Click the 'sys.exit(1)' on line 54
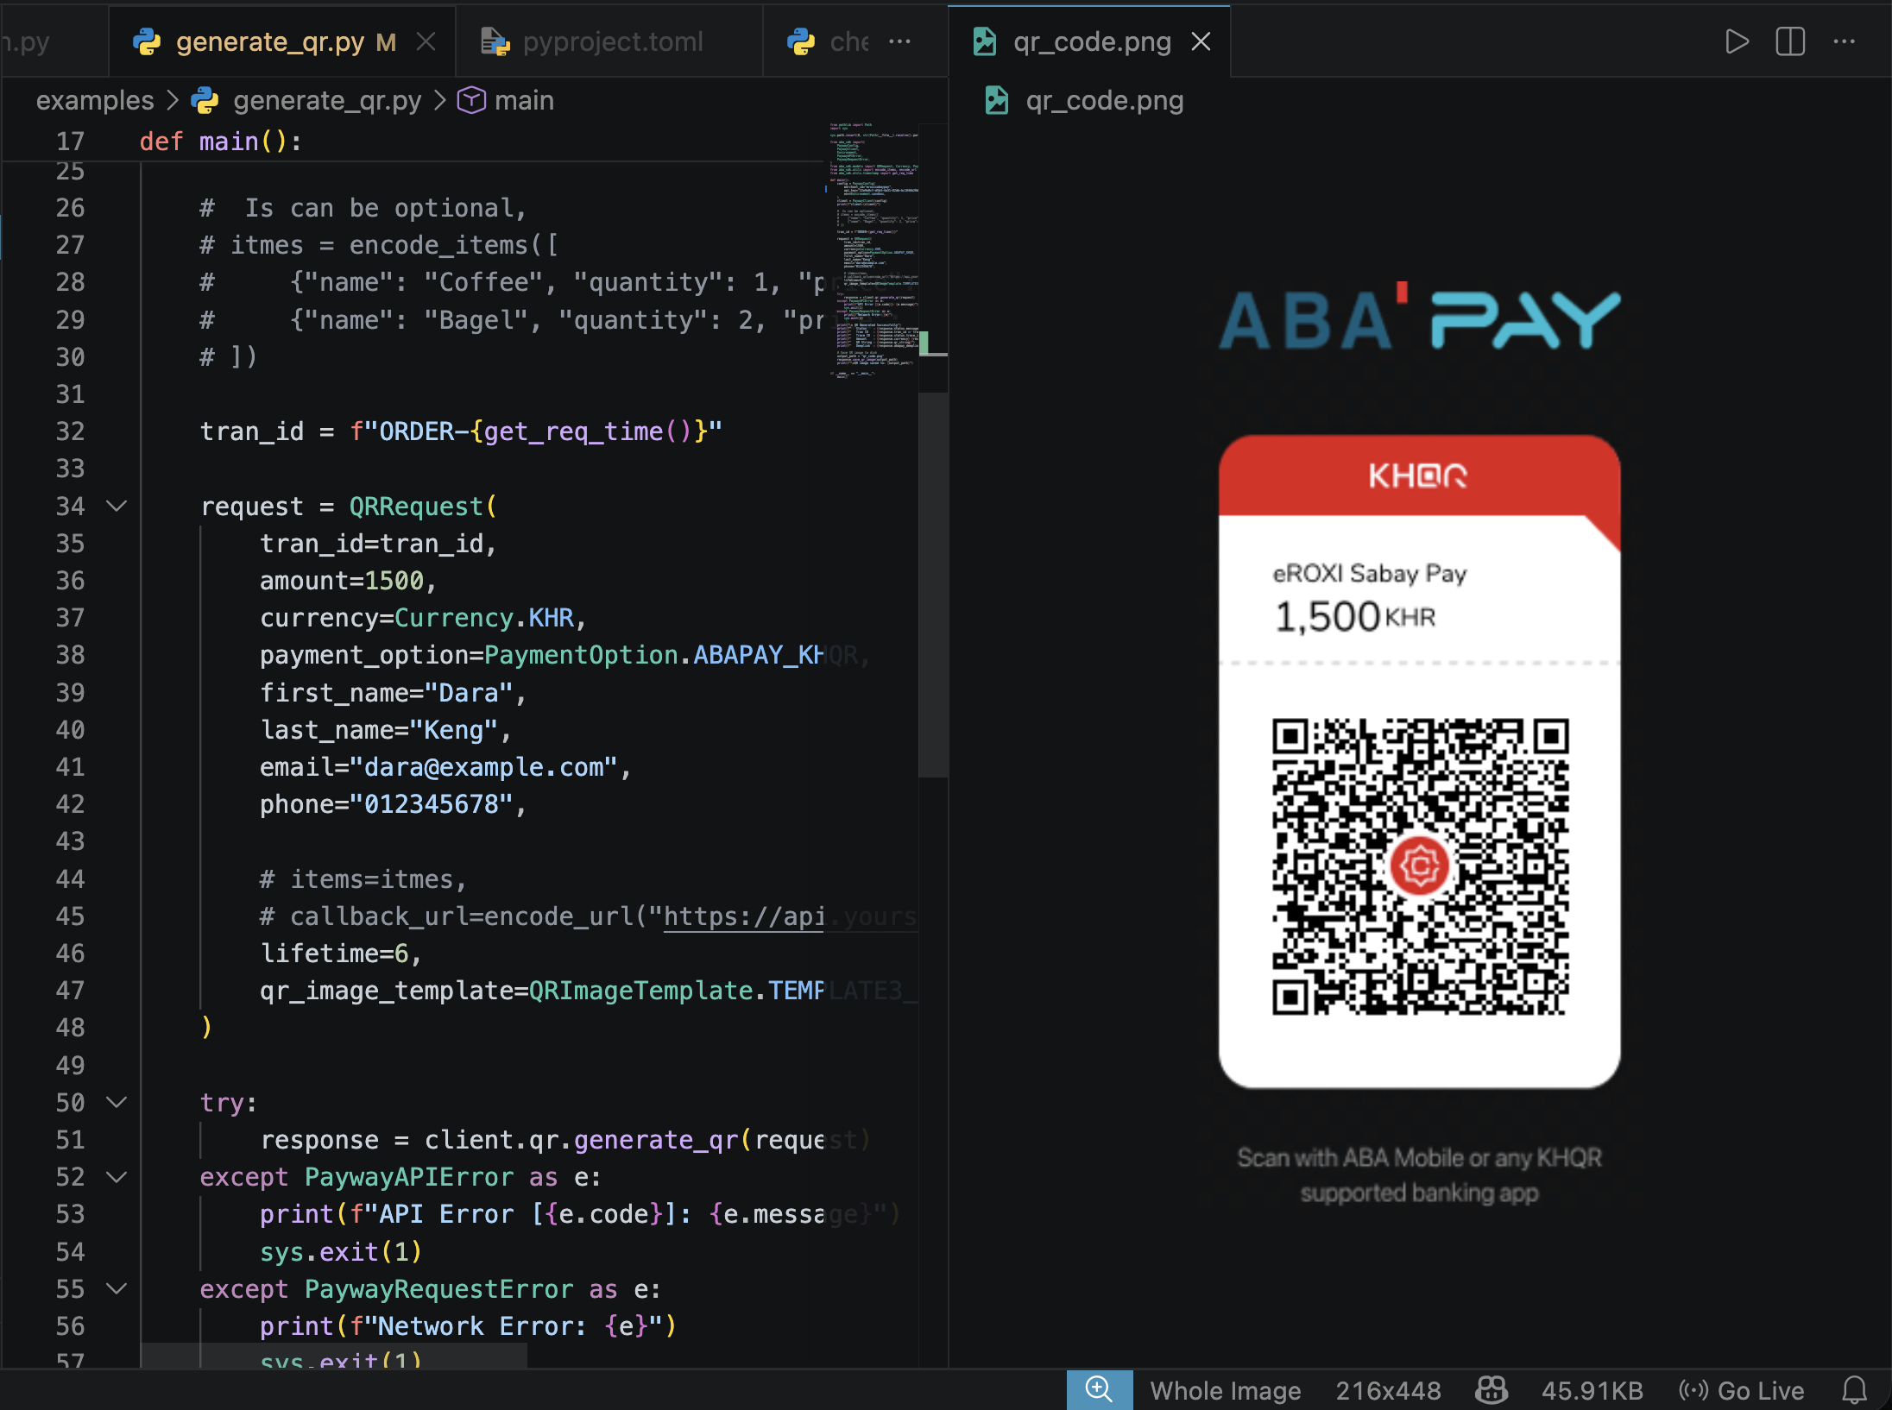This screenshot has width=1892, height=1410. pos(341,1251)
